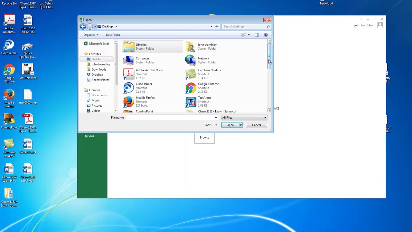This screenshot has width=412, height=232.
Task: Click the navigation pane scrollbar thumb
Action: (x=116, y=64)
